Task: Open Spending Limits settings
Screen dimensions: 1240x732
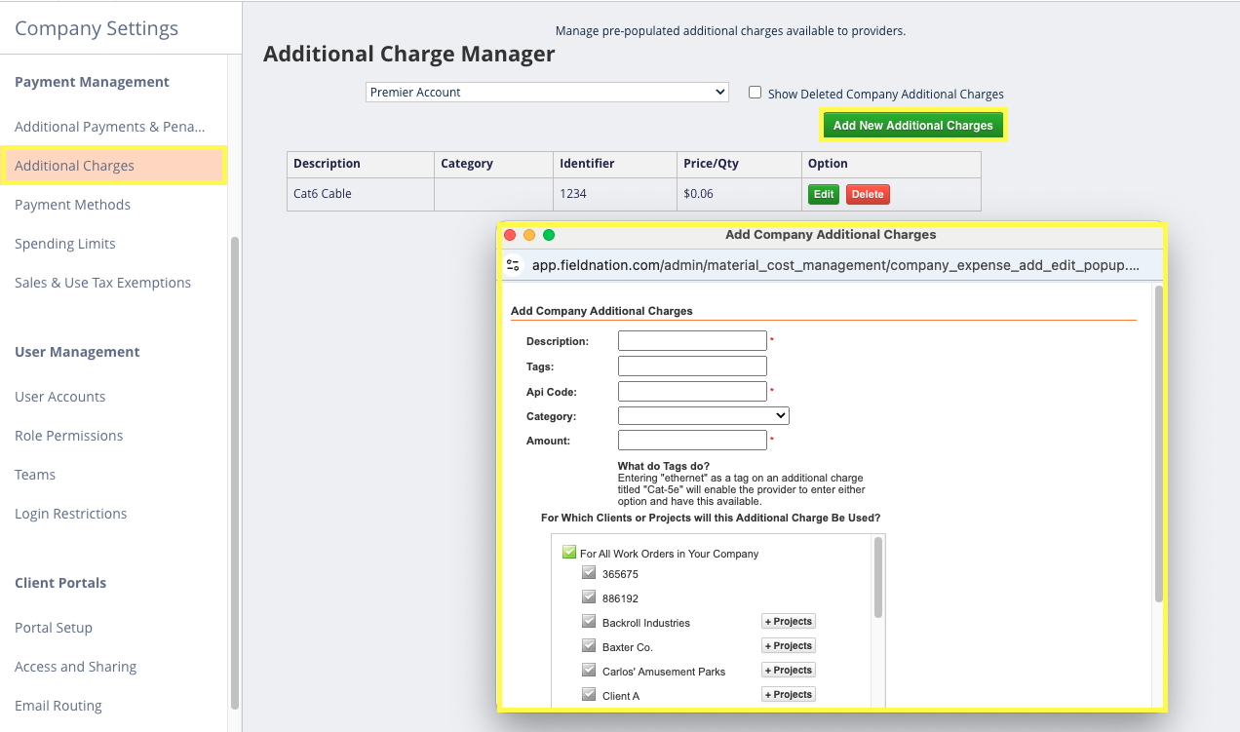Action: click(x=65, y=244)
